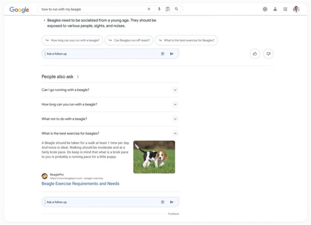The image size is (311, 225).
Task: Click the magnifying glass search icon
Action: 176,9
